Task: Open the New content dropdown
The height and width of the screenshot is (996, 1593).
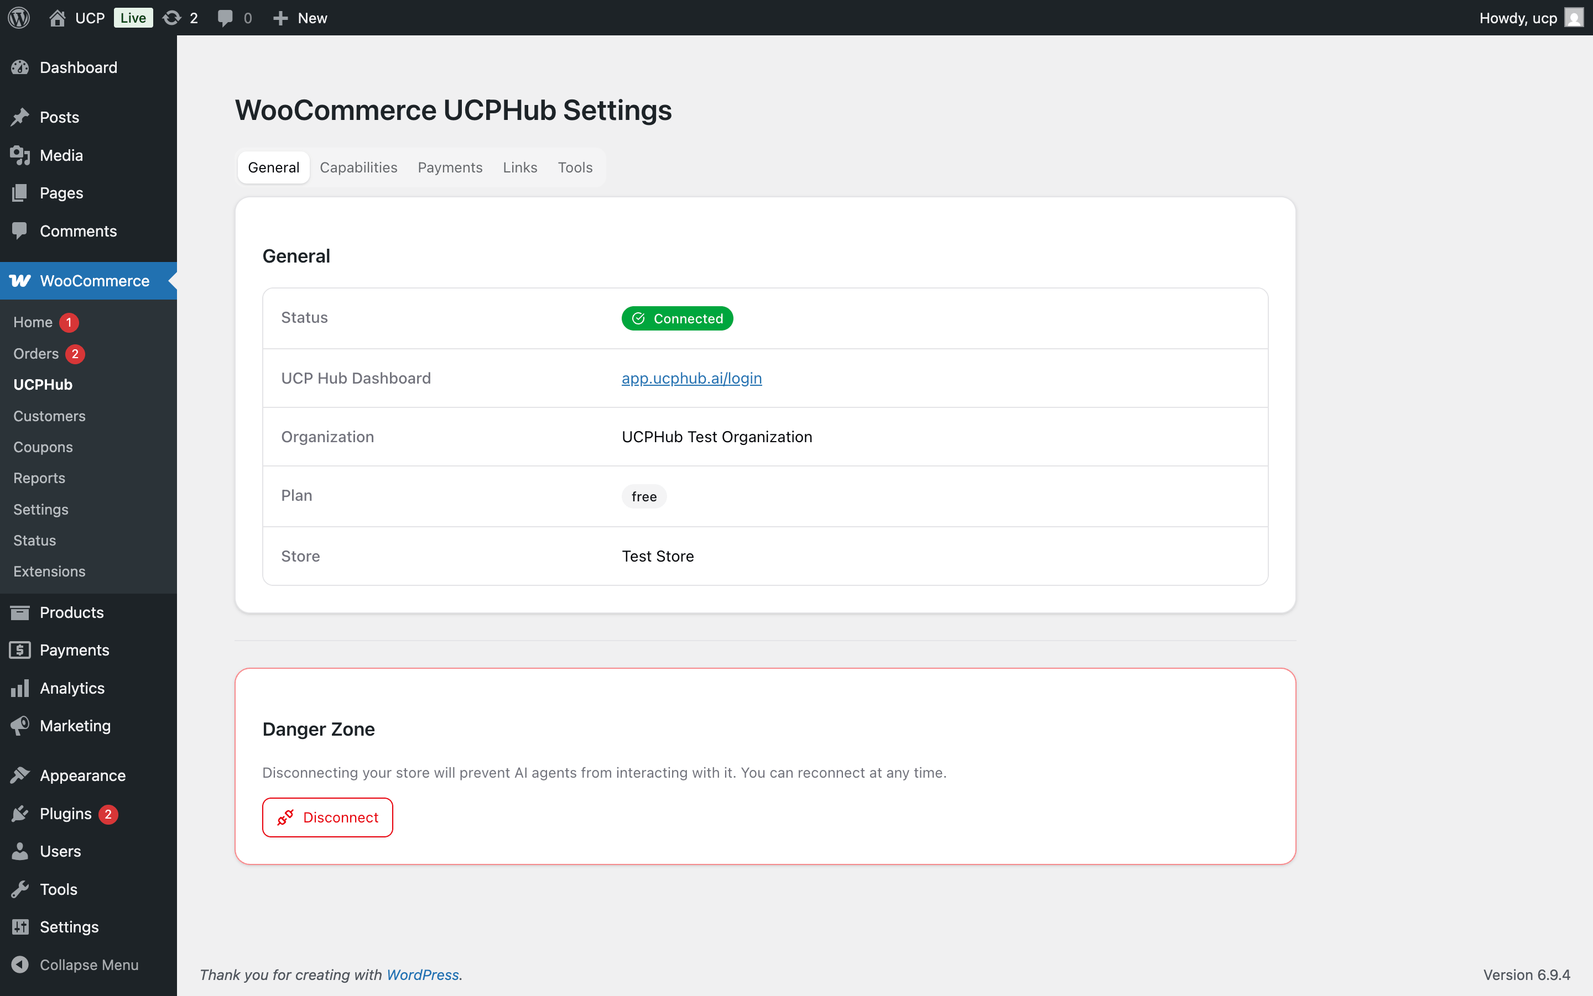Action: (300, 18)
